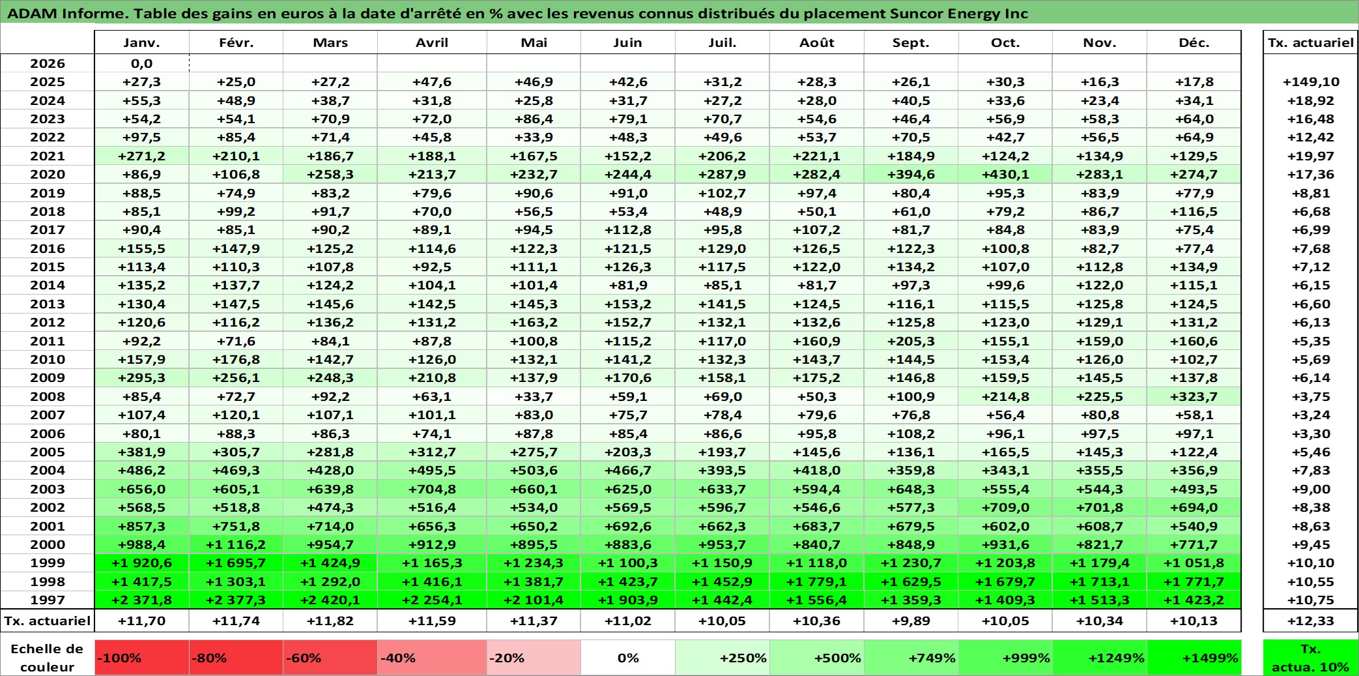The width and height of the screenshot is (1359, 676).
Task: Click the +394,6 cell in 2020
Action: pyautogui.click(x=911, y=174)
